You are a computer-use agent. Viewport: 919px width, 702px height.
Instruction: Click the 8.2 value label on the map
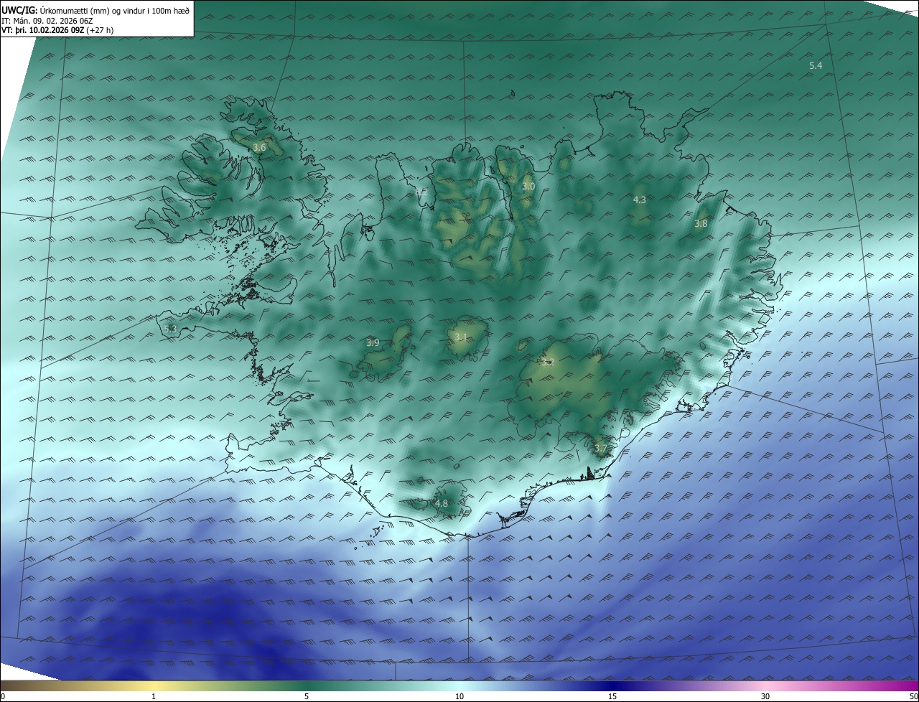click(421, 192)
